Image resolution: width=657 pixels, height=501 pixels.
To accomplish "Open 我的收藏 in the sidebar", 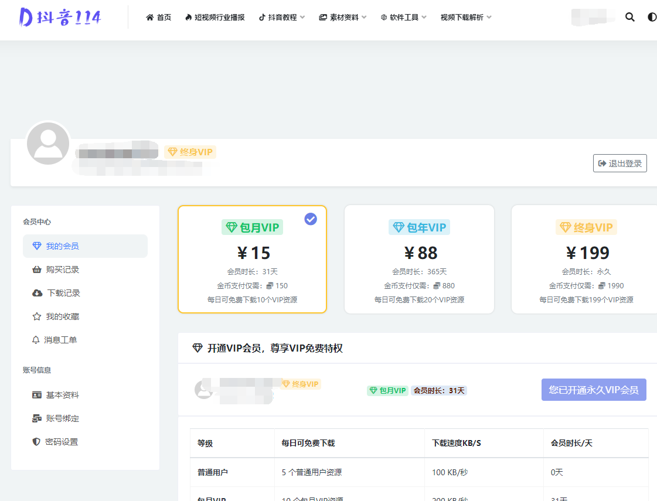I will [85, 316].
